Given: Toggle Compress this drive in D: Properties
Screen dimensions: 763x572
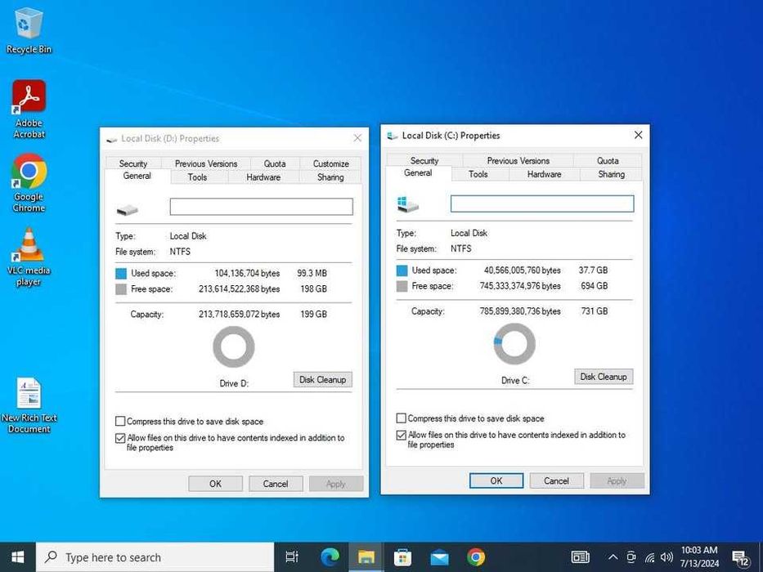Looking at the screenshot, I should click(120, 421).
